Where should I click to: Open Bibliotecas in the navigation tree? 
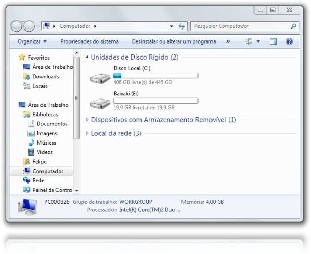click(x=40, y=115)
